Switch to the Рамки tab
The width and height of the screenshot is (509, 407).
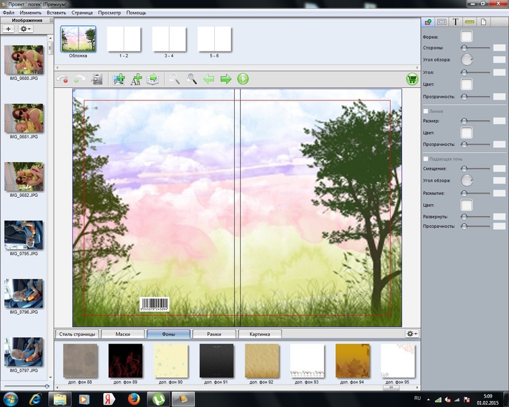point(214,334)
